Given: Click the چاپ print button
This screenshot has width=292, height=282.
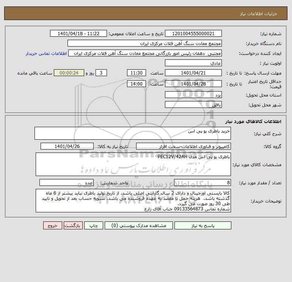Looking at the screenshot, I should point(94,226).
